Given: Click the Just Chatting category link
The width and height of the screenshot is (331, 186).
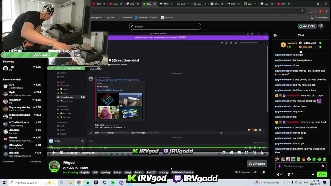Looking at the screenshot, I should coord(70,173).
